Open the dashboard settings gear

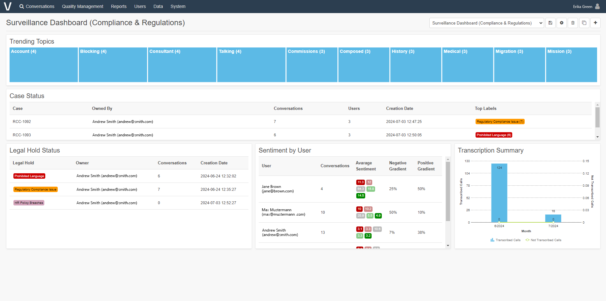(x=562, y=23)
